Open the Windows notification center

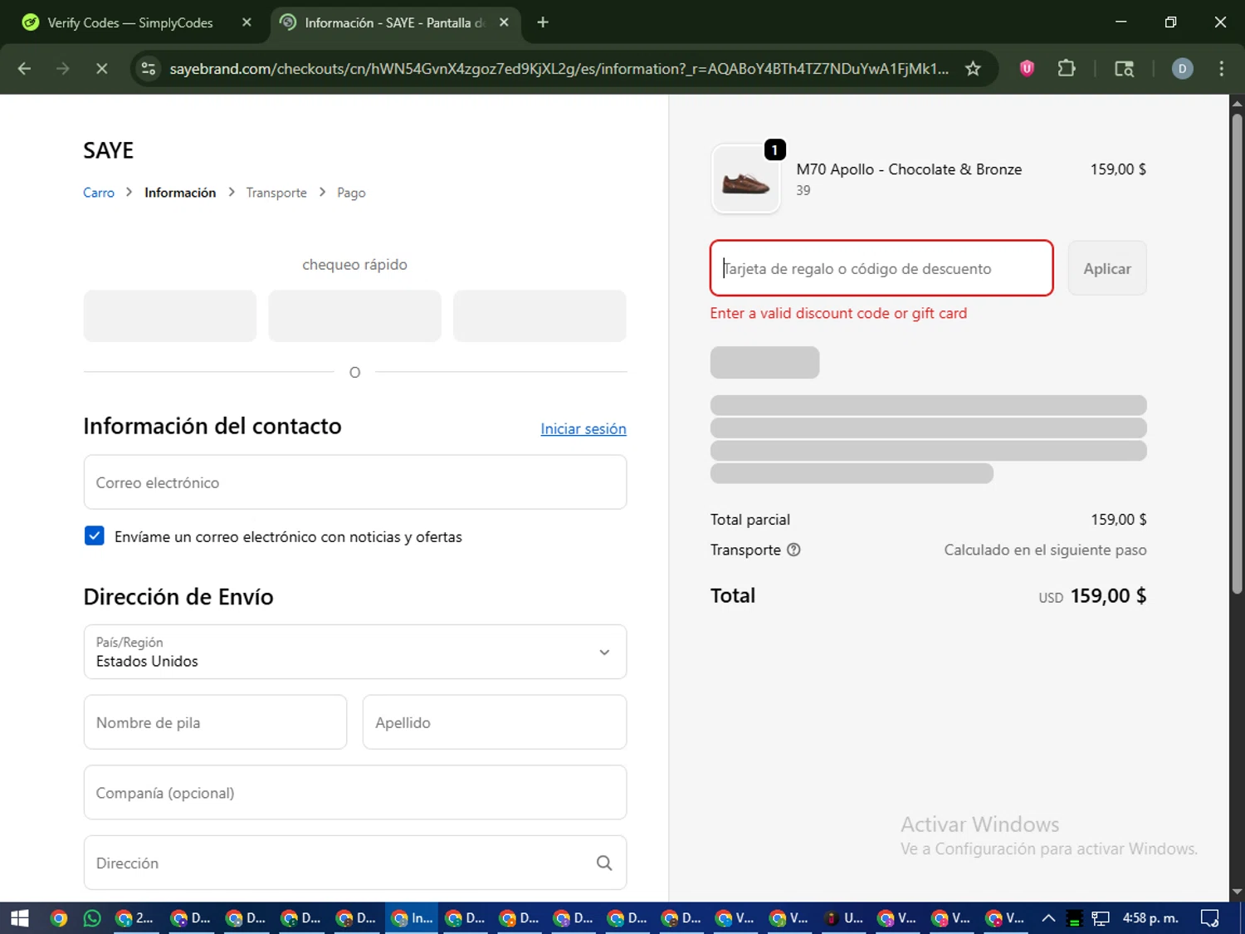click(1210, 918)
